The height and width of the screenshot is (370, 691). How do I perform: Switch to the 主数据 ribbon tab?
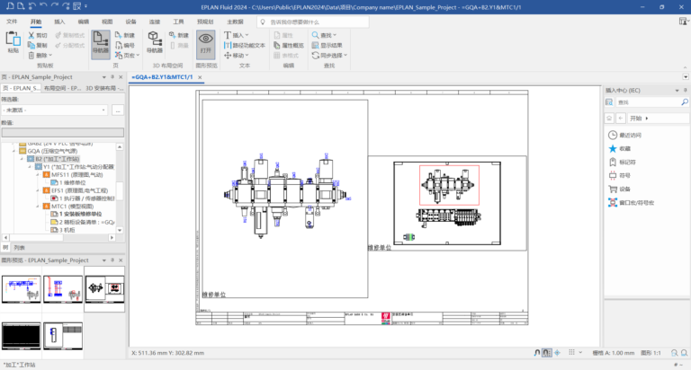click(235, 22)
